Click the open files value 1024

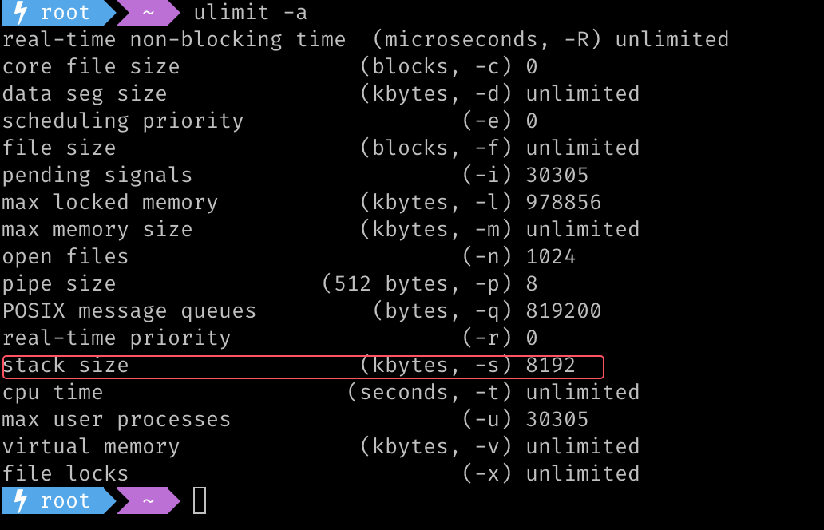551,256
